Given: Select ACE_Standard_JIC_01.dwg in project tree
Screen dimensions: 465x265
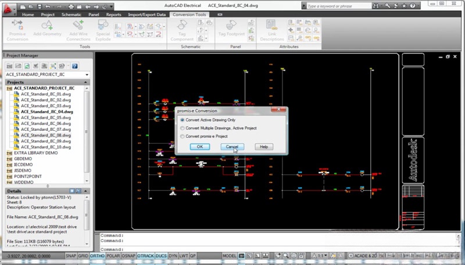Looking at the screenshot, I should (46, 94).
